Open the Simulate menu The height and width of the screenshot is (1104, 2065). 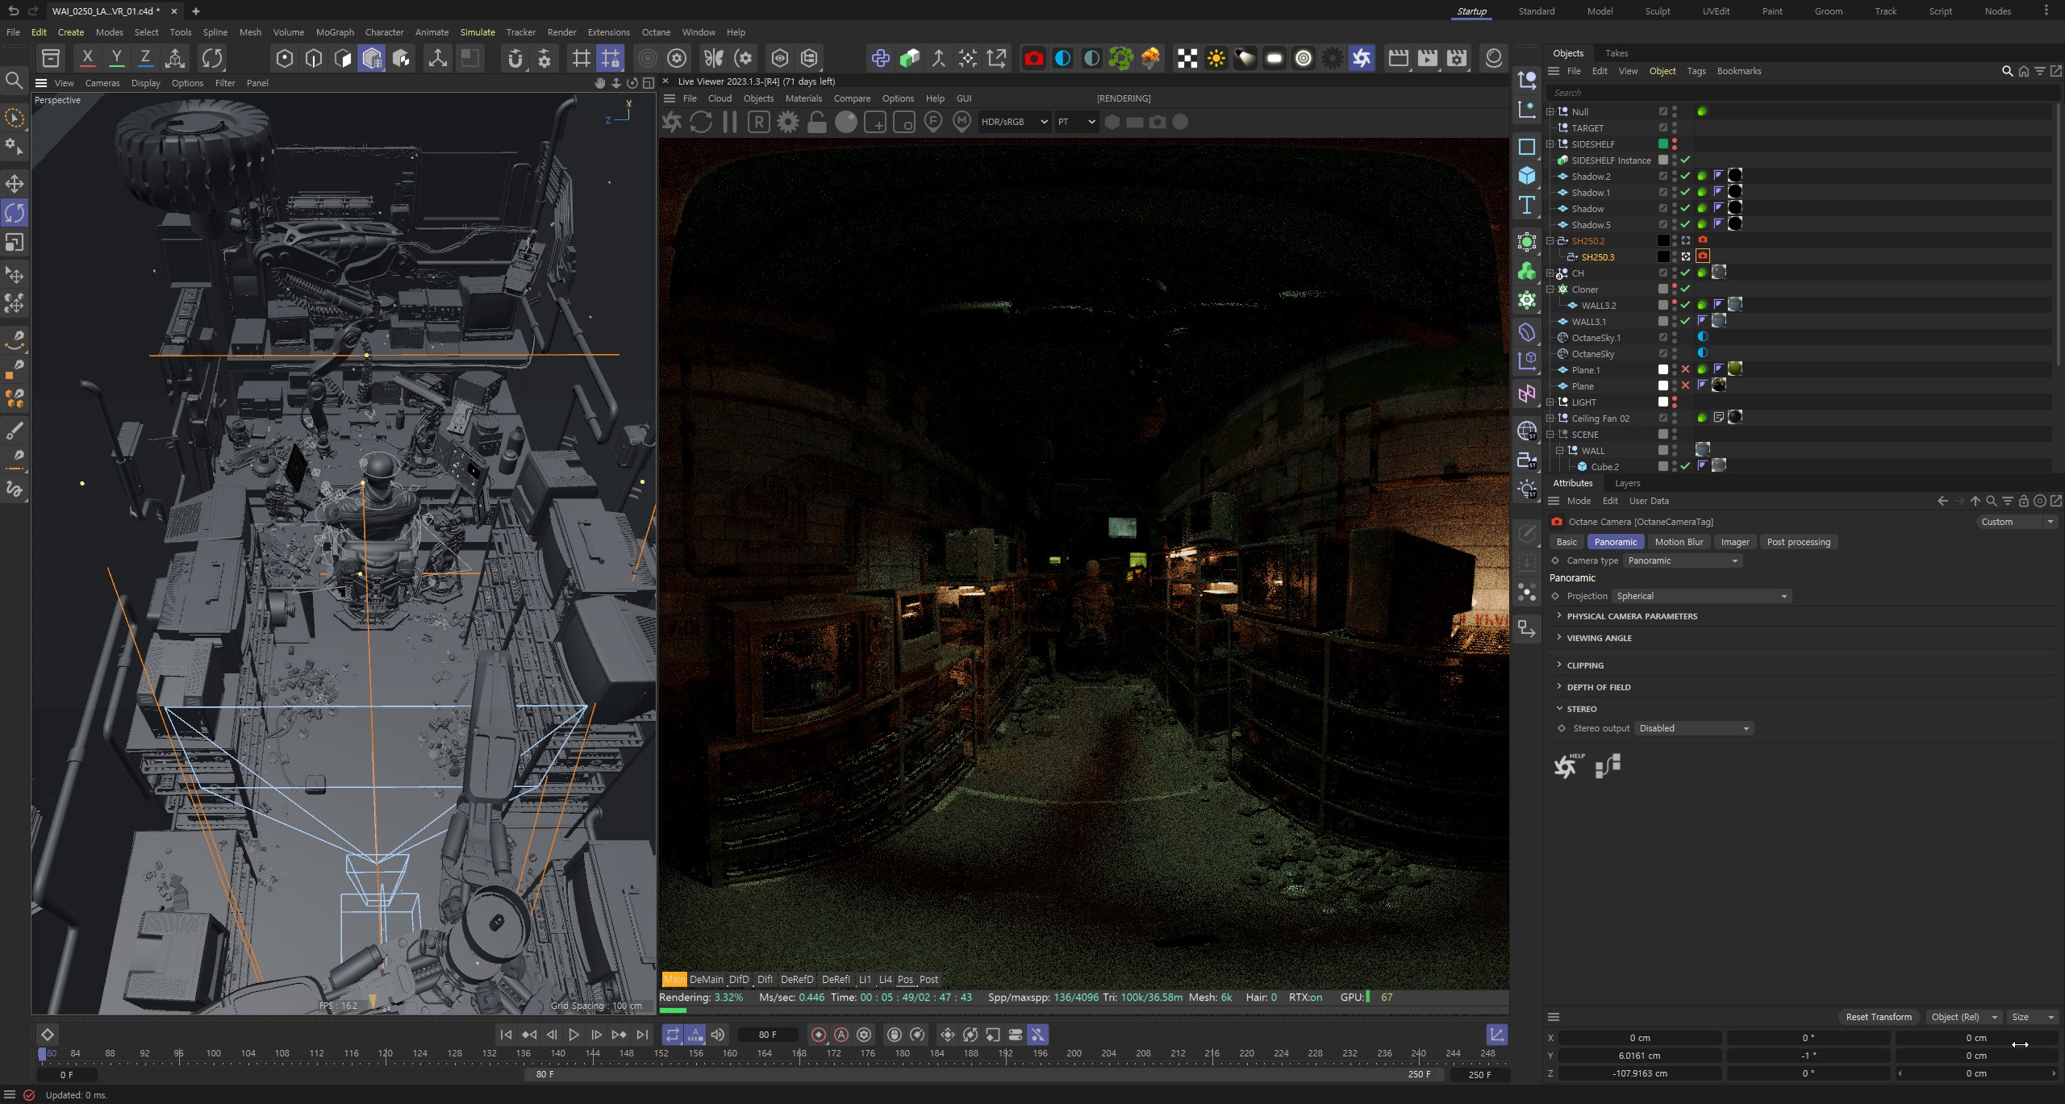pos(477,32)
